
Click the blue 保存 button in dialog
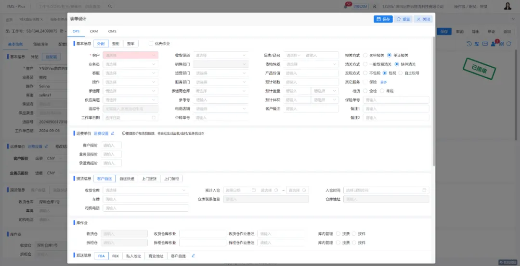383,19
